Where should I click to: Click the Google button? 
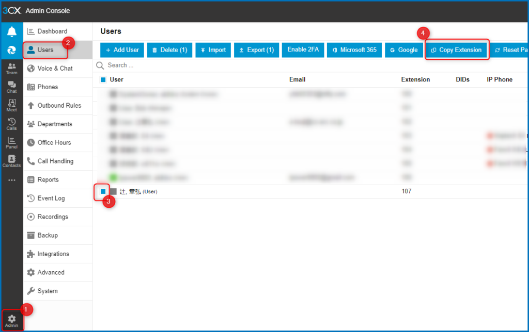404,50
